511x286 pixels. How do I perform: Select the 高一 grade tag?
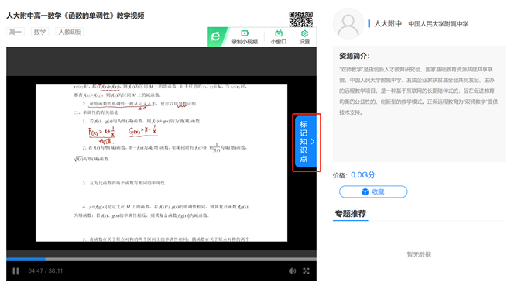coord(15,32)
